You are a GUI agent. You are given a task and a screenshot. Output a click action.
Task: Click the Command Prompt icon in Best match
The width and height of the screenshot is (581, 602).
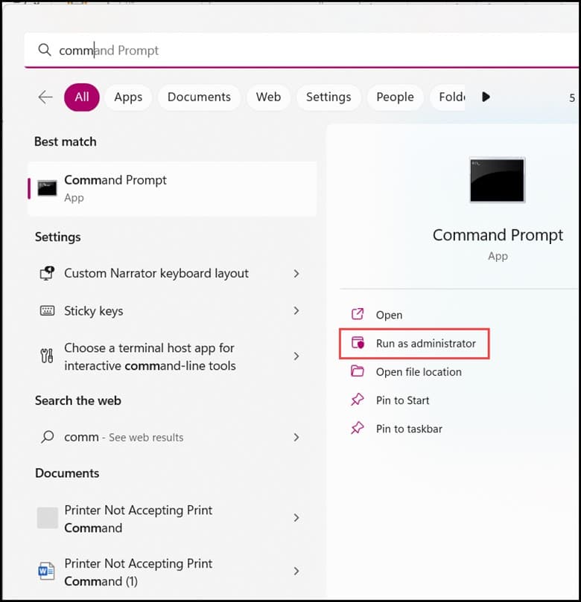tap(47, 188)
